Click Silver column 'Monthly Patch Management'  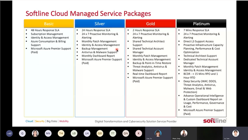coord(99,41)
